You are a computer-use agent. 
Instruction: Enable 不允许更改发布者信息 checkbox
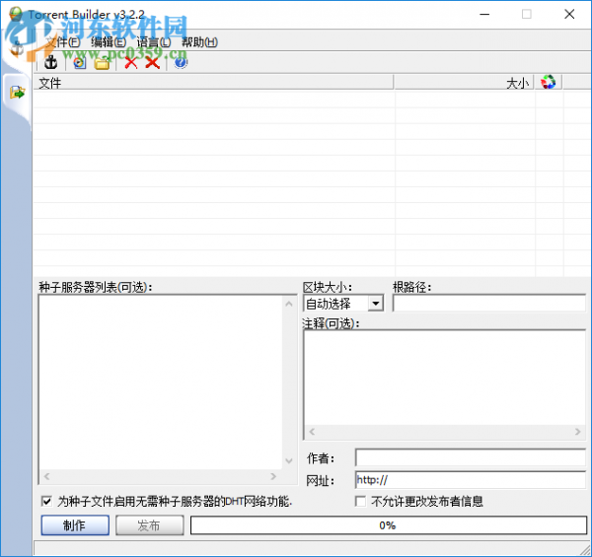(360, 501)
